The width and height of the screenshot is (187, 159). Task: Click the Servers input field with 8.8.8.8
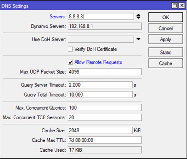pos(100,17)
